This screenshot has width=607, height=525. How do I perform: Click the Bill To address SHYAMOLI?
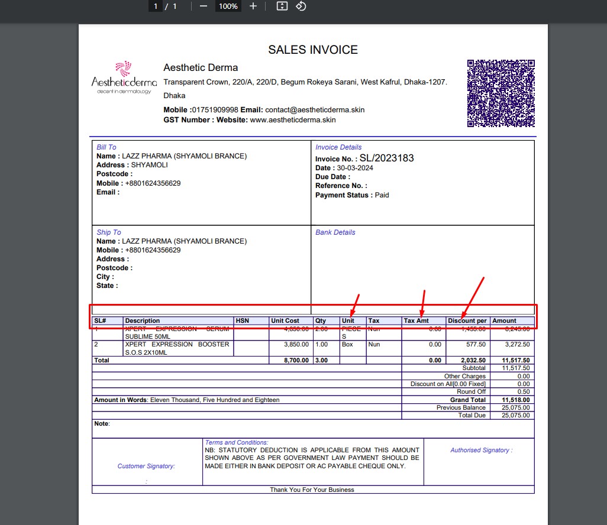point(149,165)
